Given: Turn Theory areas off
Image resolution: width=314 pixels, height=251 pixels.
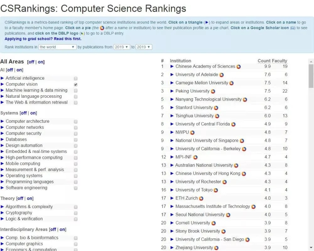Looking at the screenshot, I should [x=20, y=198].
